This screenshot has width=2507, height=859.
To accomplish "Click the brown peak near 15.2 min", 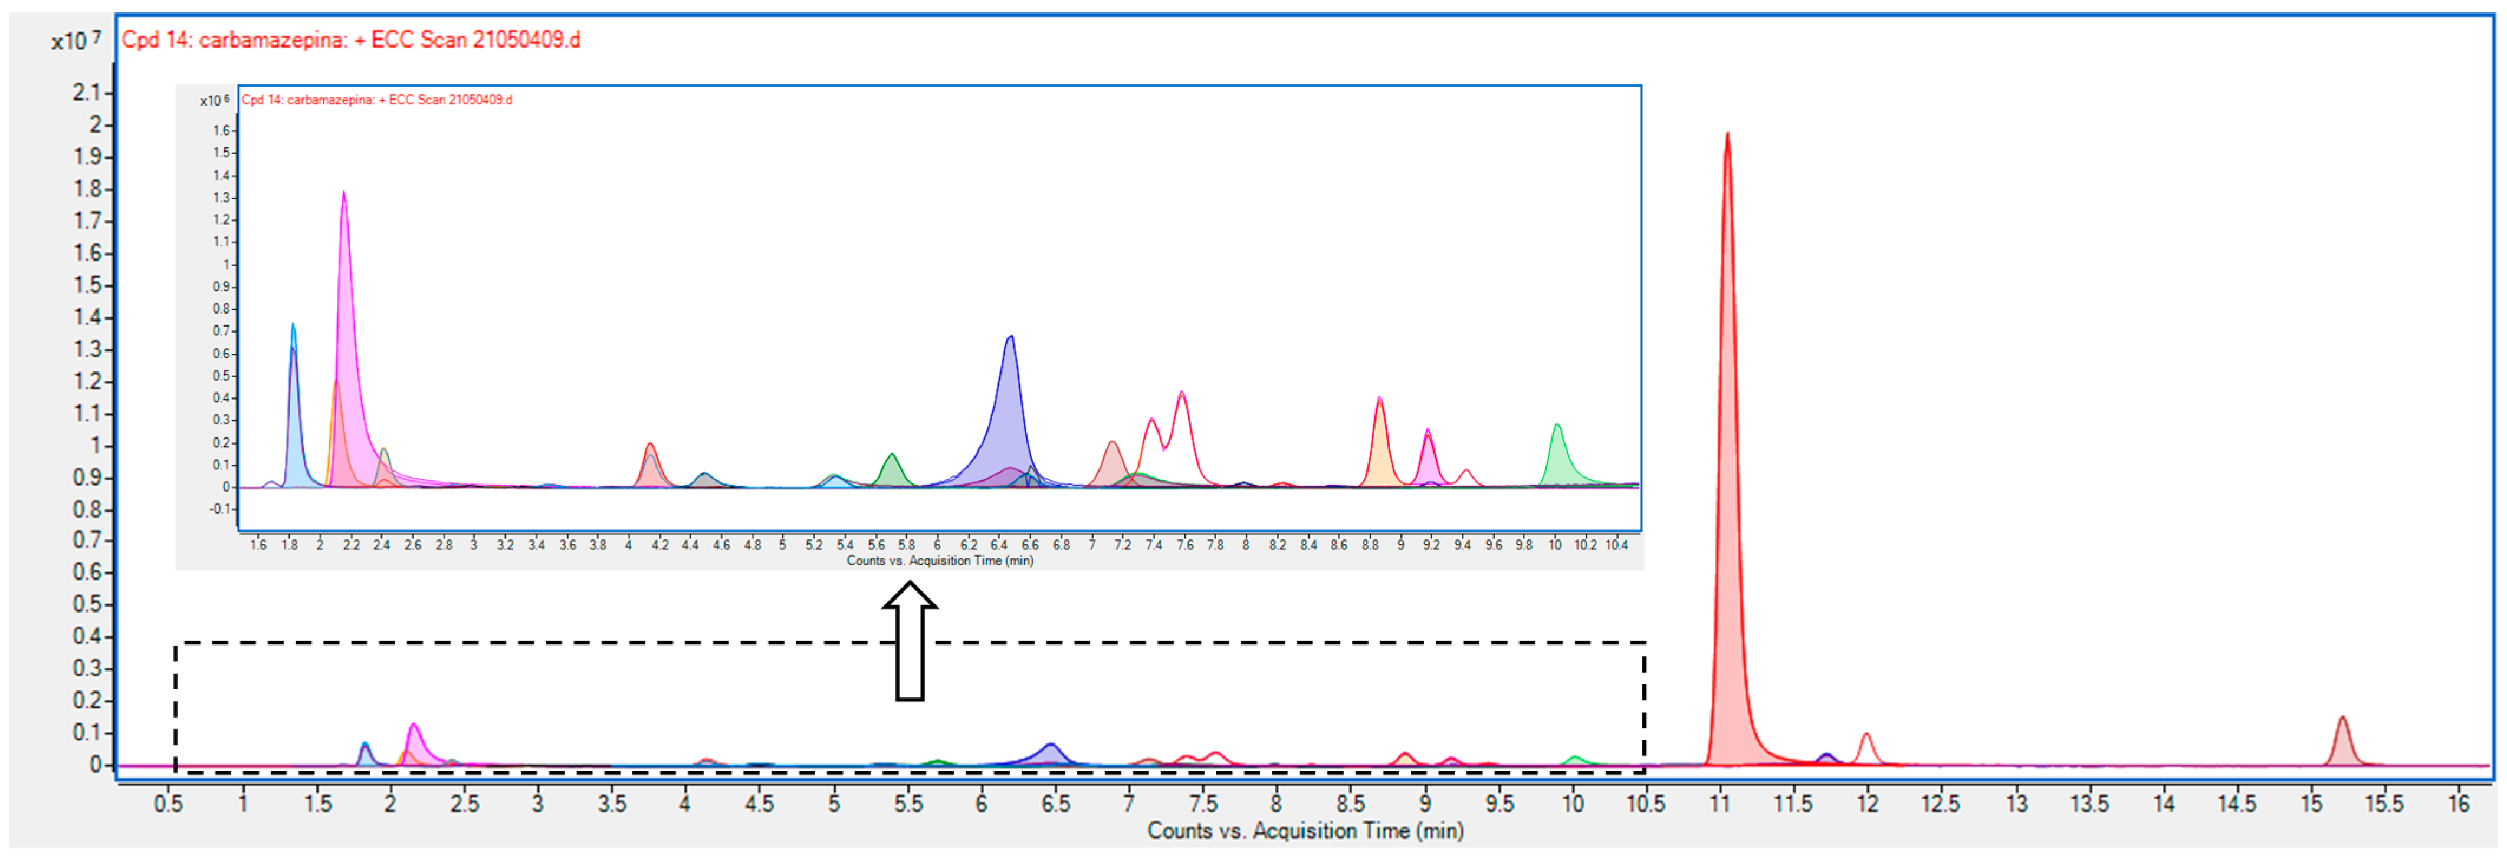I will coord(2342,744).
